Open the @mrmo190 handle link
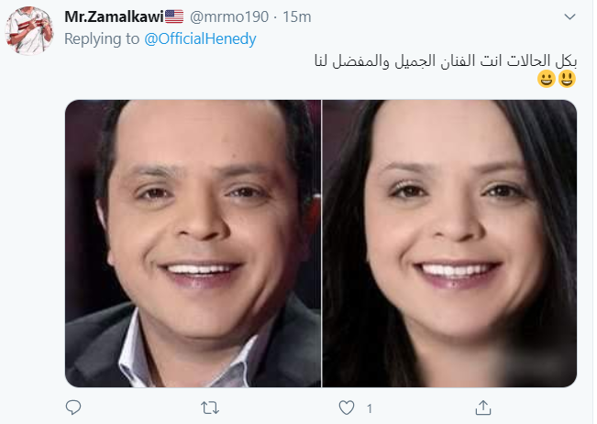 [x=229, y=16]
